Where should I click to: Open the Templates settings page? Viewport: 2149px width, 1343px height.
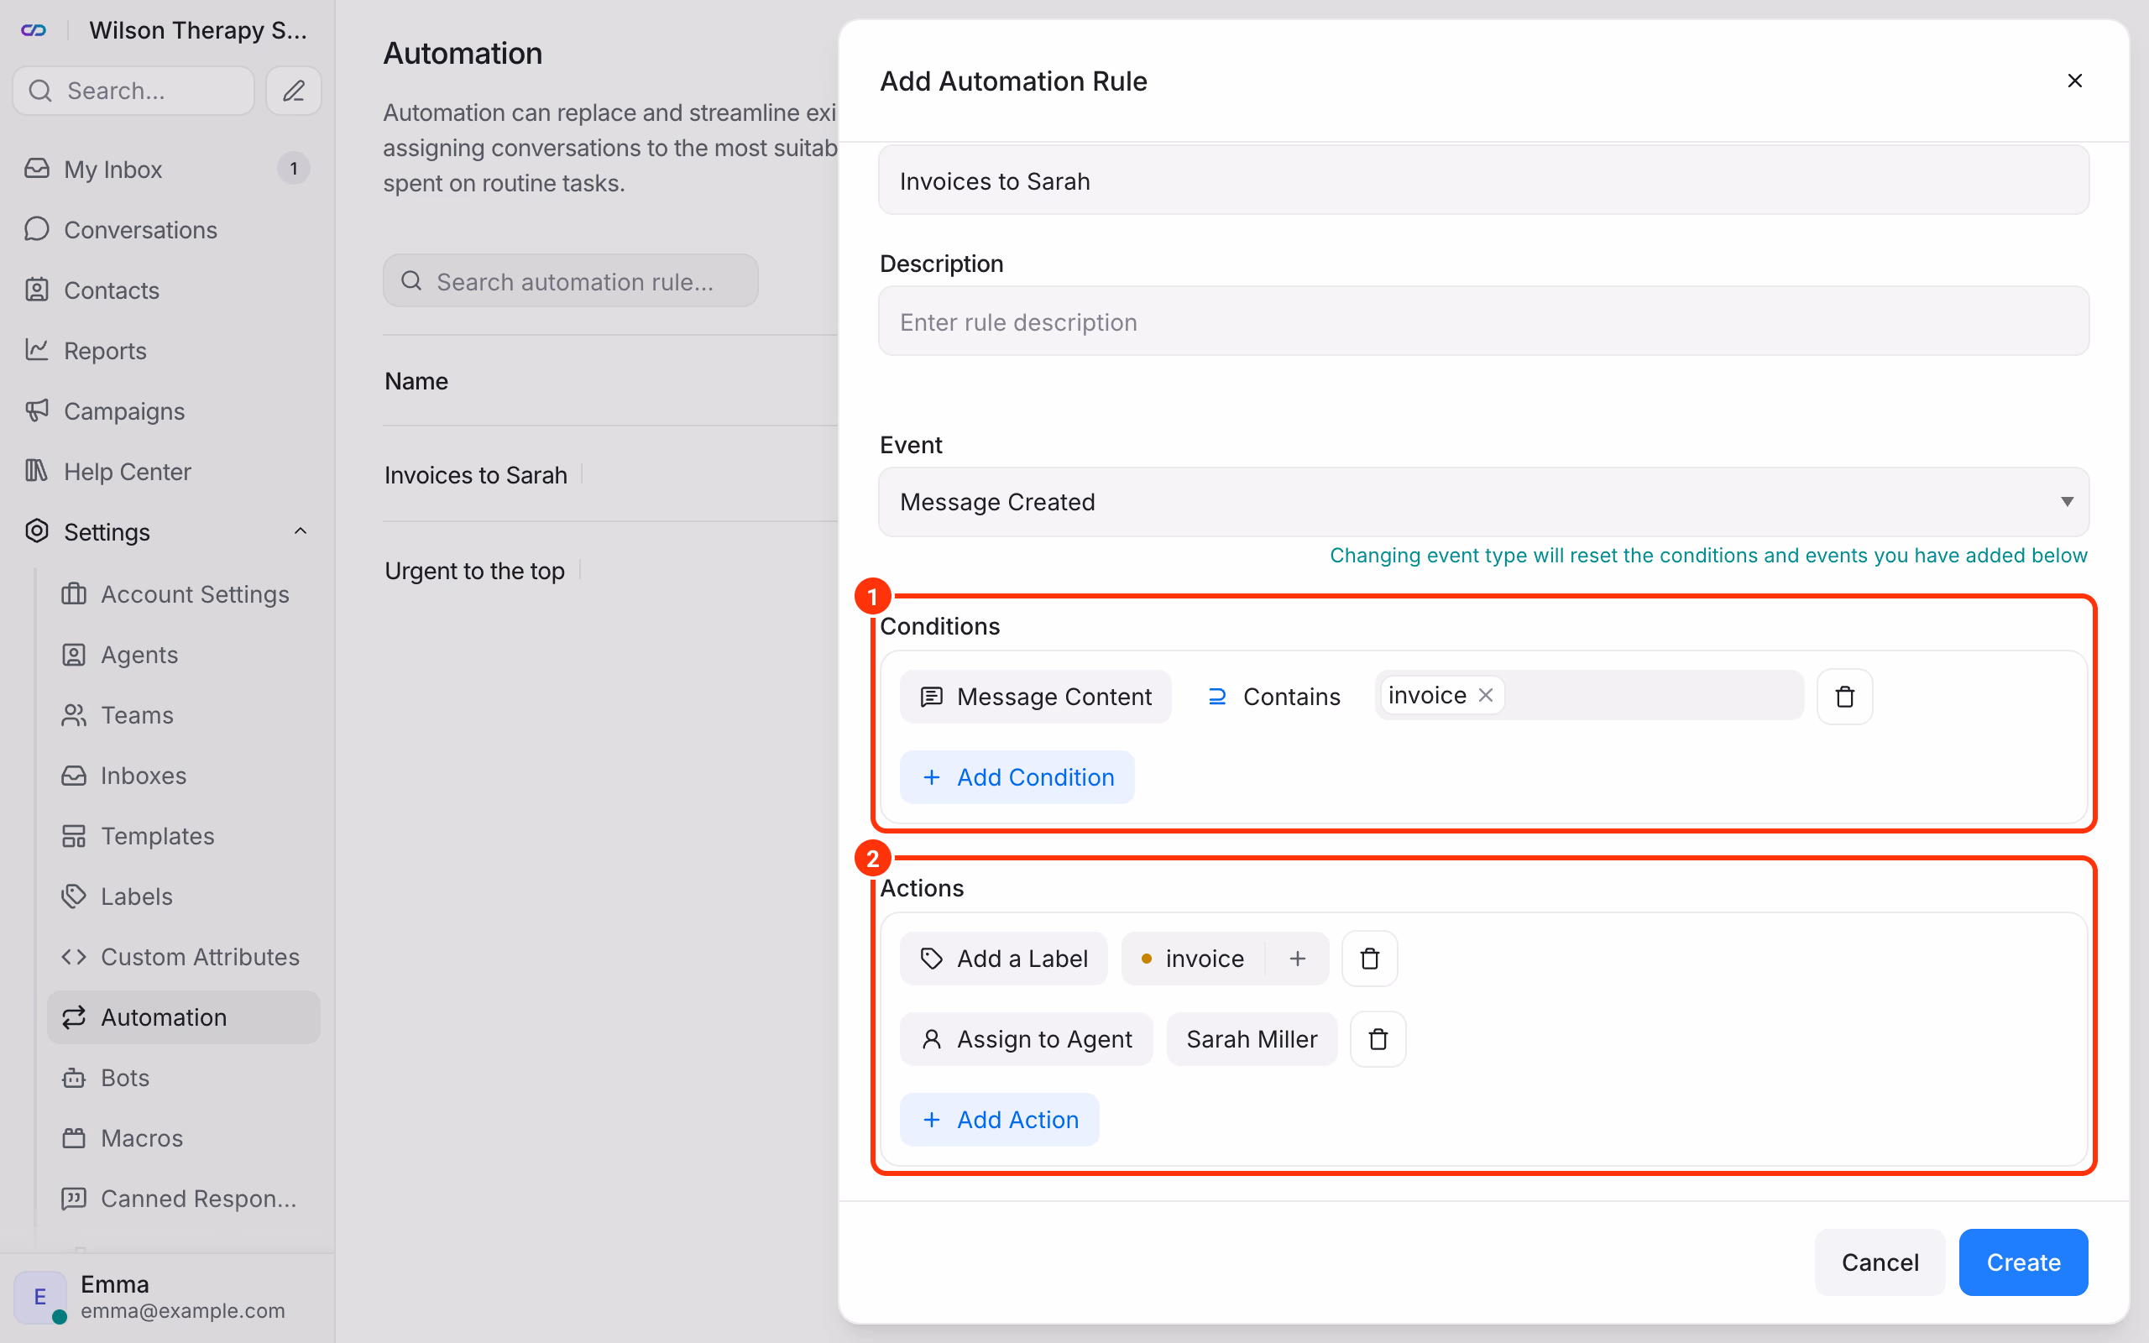coord(184,835)
